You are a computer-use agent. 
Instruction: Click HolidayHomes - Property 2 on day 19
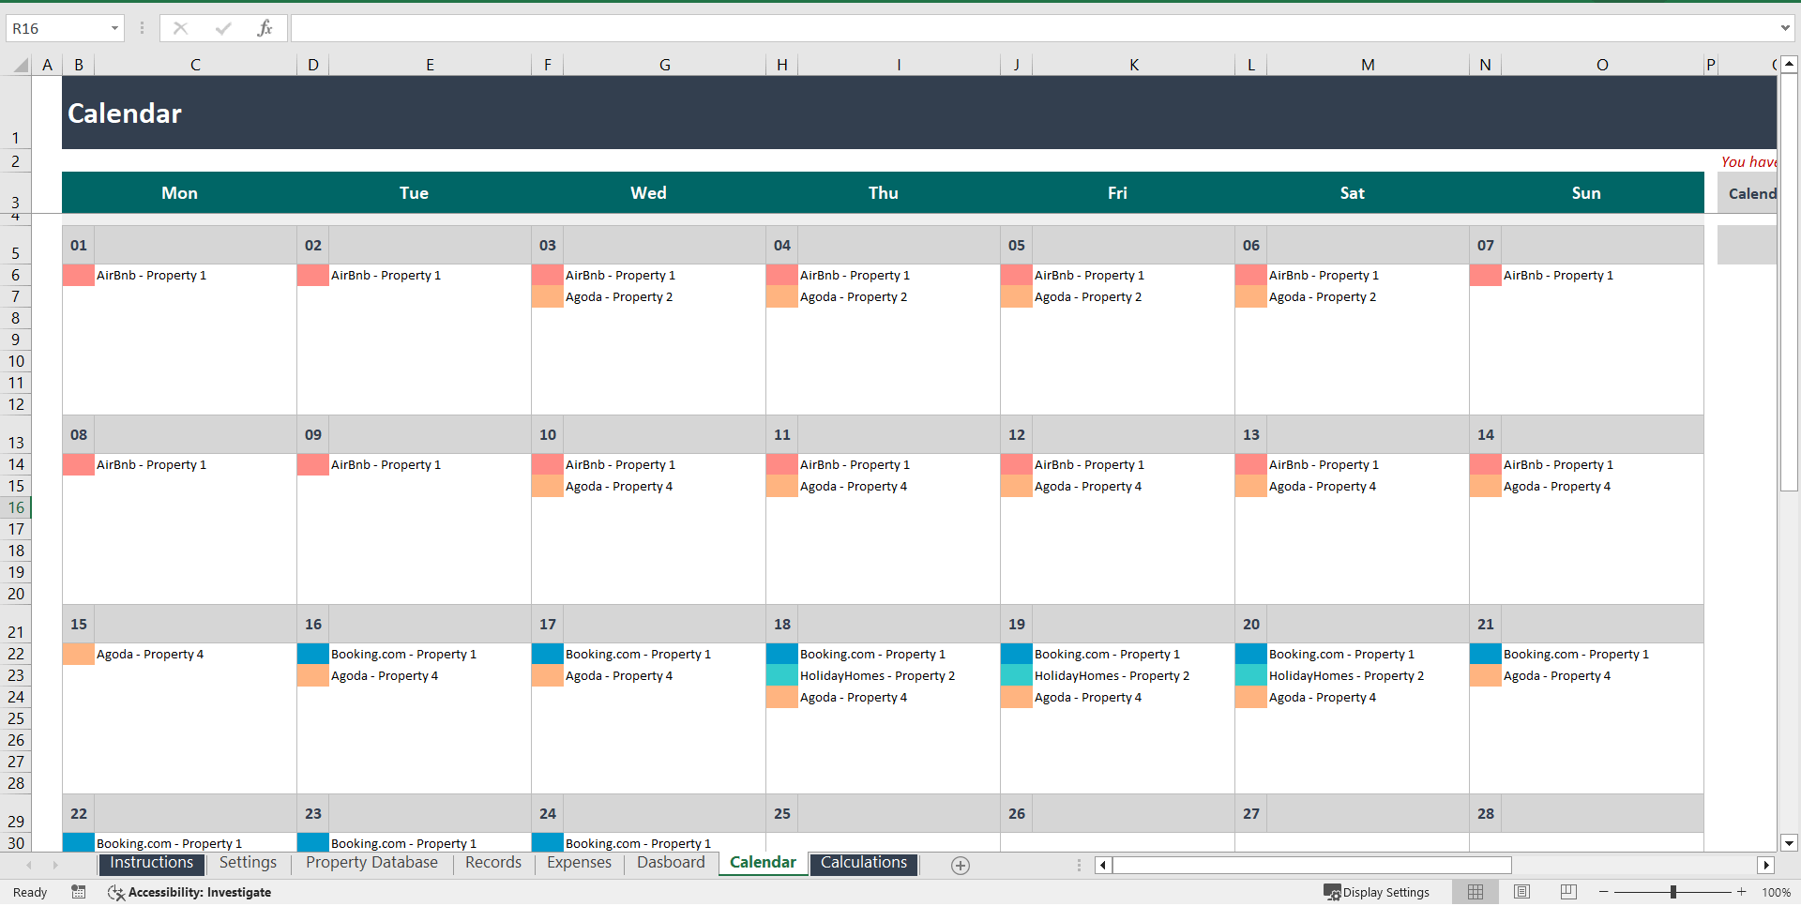(x=1112, y=675)
